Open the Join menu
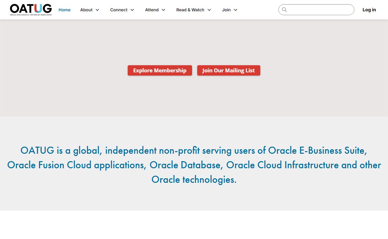Image resolution: width=388 pixels, height=239 pixels. pyautogui.click(x=226, y=10)
